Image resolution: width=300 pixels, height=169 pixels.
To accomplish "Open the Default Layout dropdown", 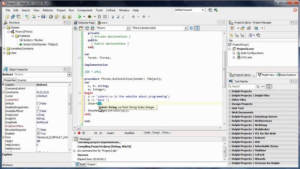I will click(x=203, y=10).
